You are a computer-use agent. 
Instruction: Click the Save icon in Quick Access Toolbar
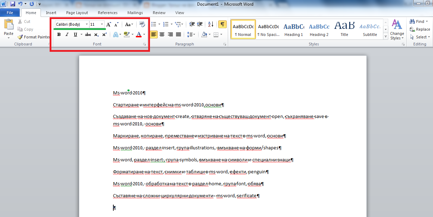13,4
